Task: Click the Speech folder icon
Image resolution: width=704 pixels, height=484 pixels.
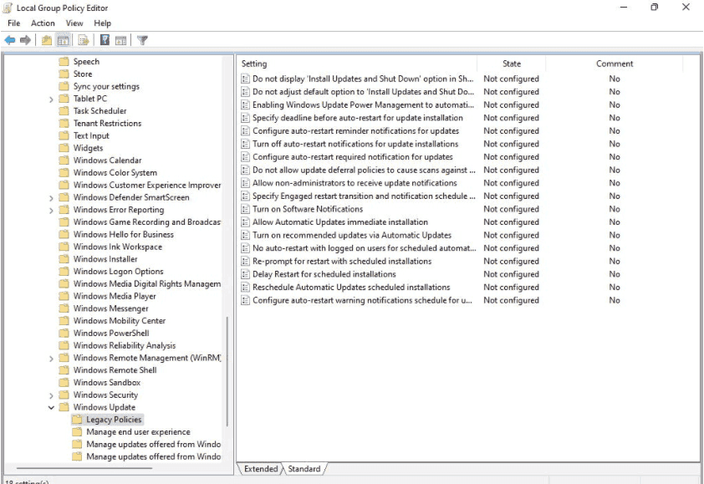Action: click(64, 62)
